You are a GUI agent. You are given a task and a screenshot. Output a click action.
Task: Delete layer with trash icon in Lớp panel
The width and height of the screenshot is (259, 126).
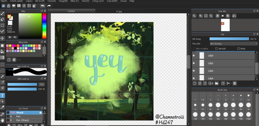(x=234, y=83)
